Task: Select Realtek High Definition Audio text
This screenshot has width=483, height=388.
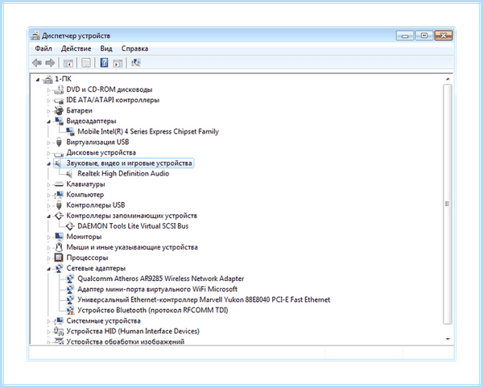Action: (x=123, y=174)
